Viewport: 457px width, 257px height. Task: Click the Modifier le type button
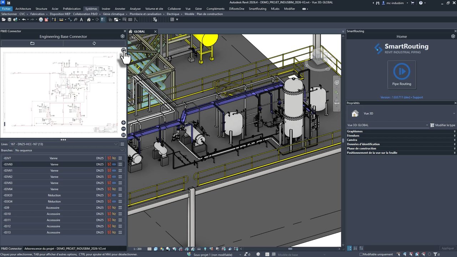[443, 125]
